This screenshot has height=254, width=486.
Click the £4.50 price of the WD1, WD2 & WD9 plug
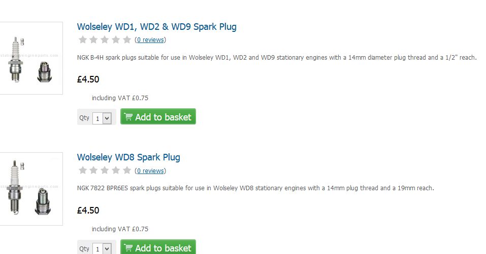point(88,79)
